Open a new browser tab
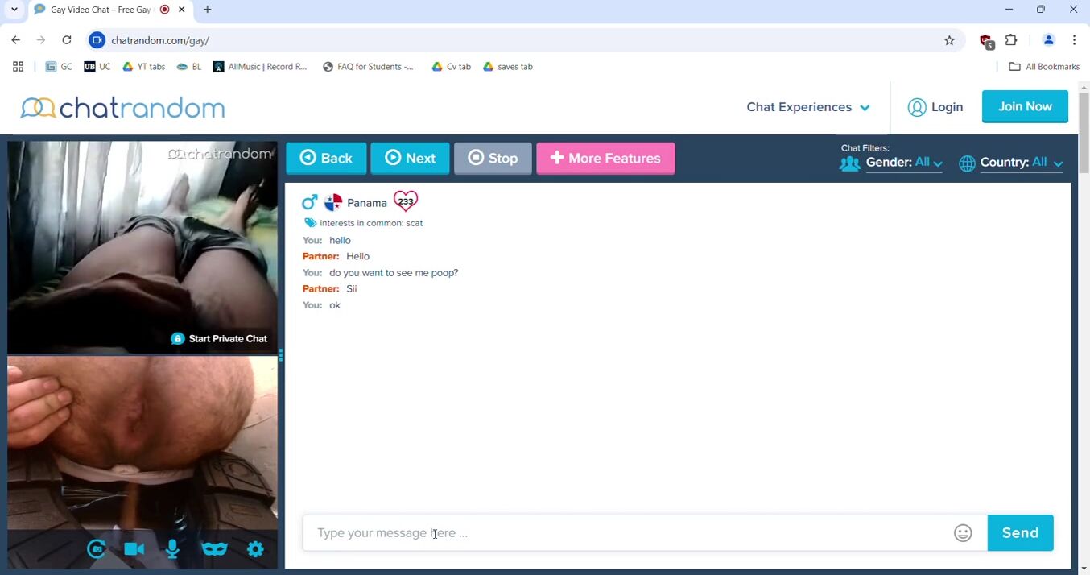 point(208,10)
